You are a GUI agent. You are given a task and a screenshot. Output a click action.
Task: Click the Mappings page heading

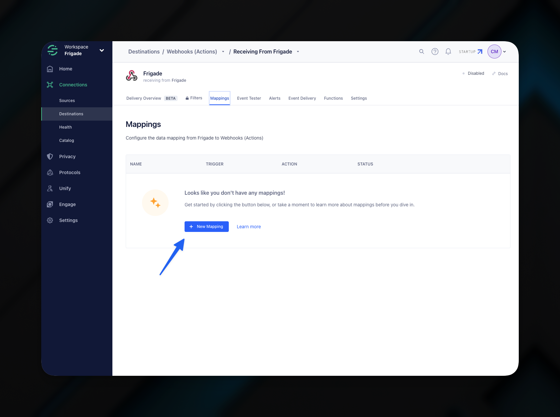click(143, 124)
